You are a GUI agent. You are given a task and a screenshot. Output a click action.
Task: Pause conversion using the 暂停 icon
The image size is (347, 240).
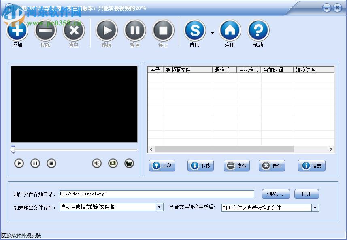tap(135, 31)
